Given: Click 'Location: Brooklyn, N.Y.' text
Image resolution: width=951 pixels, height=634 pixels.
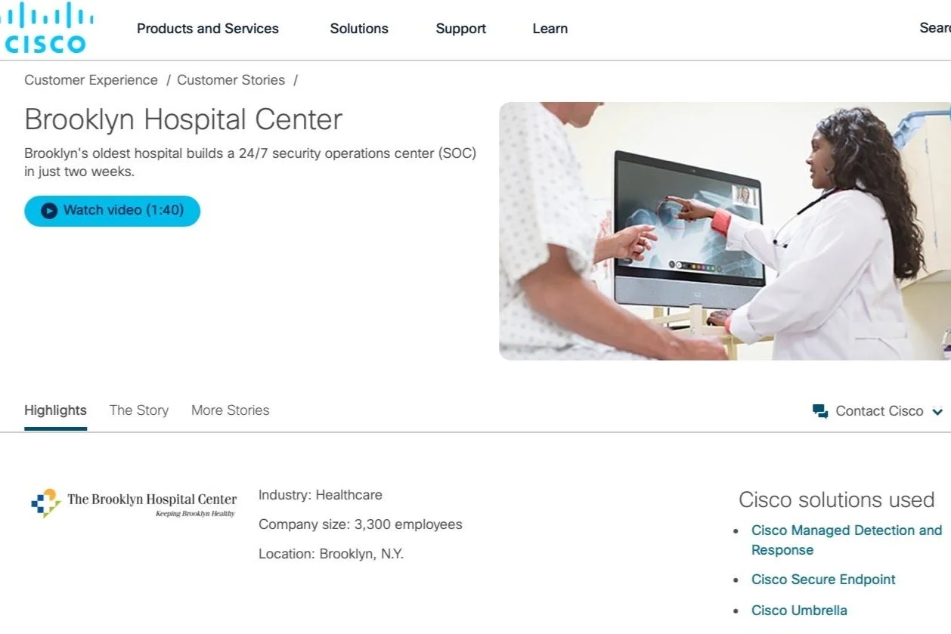Looking at the screenshot, I should click(331, 554).
